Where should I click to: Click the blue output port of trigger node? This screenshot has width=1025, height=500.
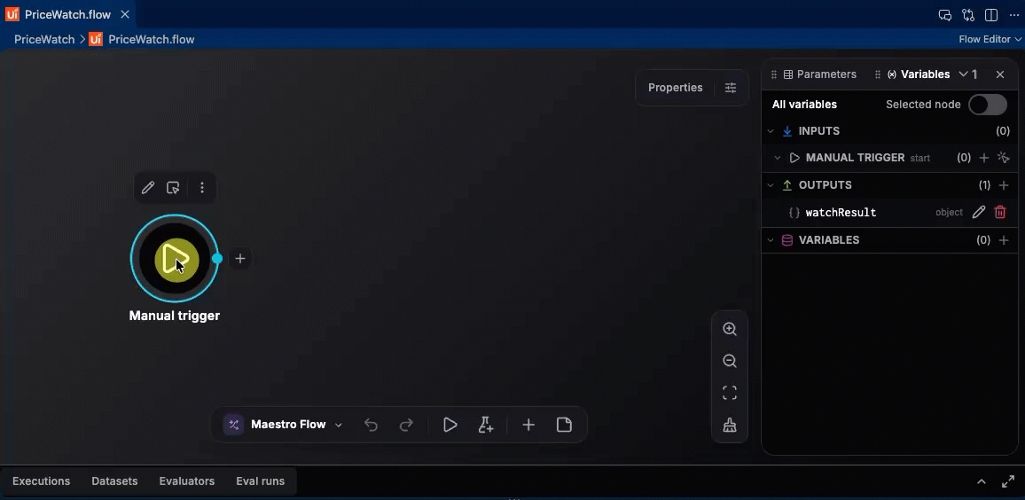click(217, 259)
